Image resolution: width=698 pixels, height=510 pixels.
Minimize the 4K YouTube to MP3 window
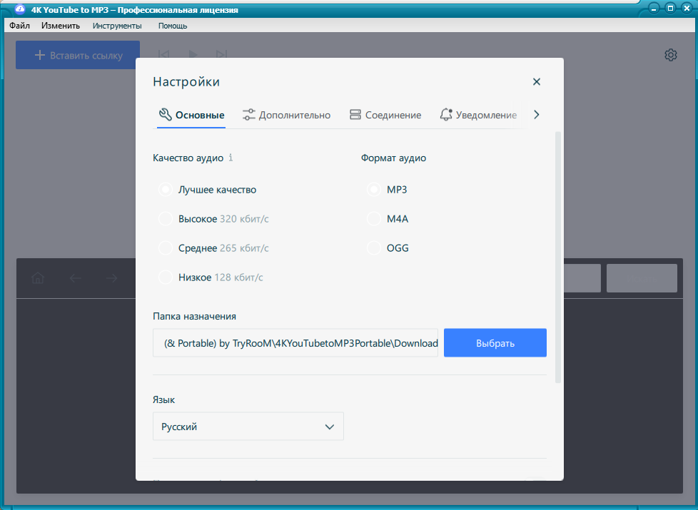654,9
